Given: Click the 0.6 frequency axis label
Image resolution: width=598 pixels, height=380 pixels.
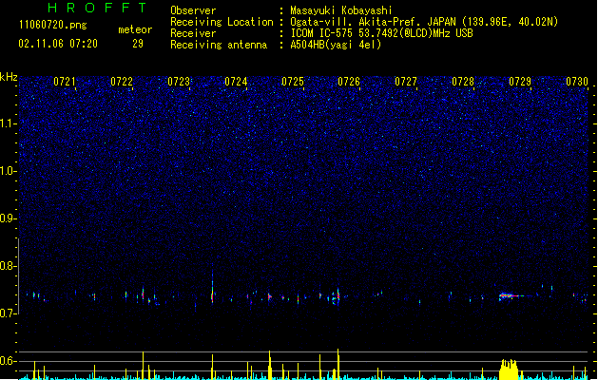Looking at the screenshot, I should tap(9, 361).
